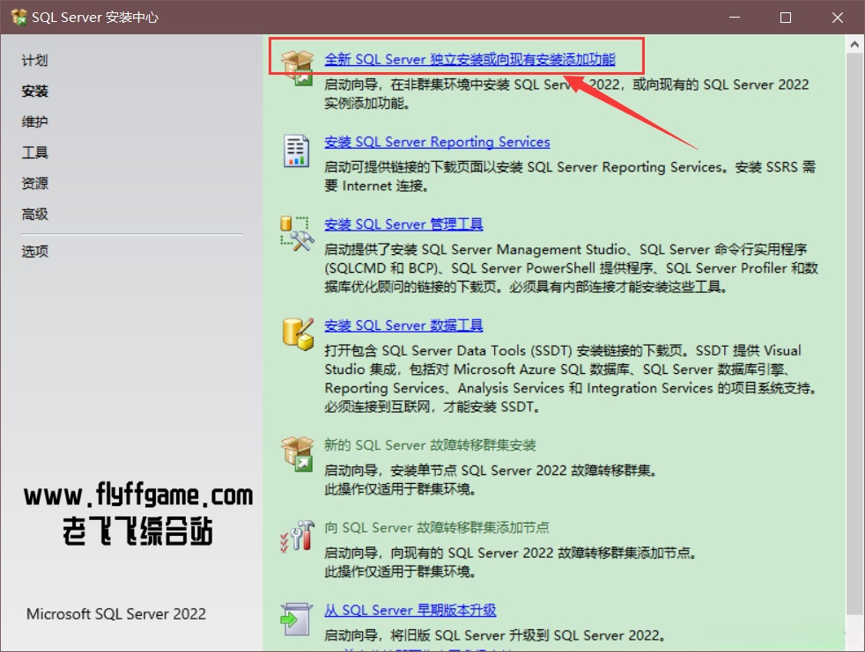Select the 计划 sidebar page
Screen dimensions: 865x652
[x=34, y=60]
